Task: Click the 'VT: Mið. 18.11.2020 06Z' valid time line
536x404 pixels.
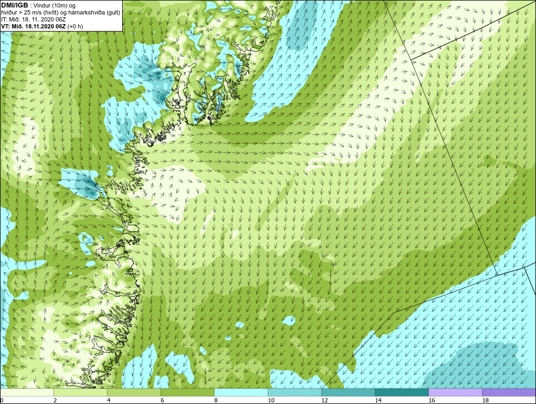Action: coord(42,26)
